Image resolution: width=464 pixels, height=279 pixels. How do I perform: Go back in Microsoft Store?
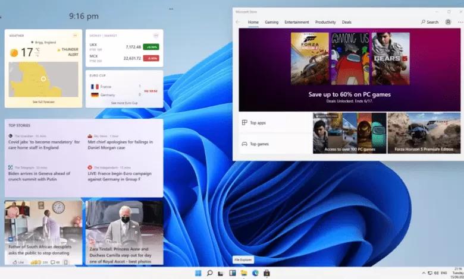pos(238,22)
